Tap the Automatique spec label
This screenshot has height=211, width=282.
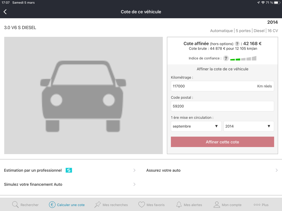tap(221, 31)
